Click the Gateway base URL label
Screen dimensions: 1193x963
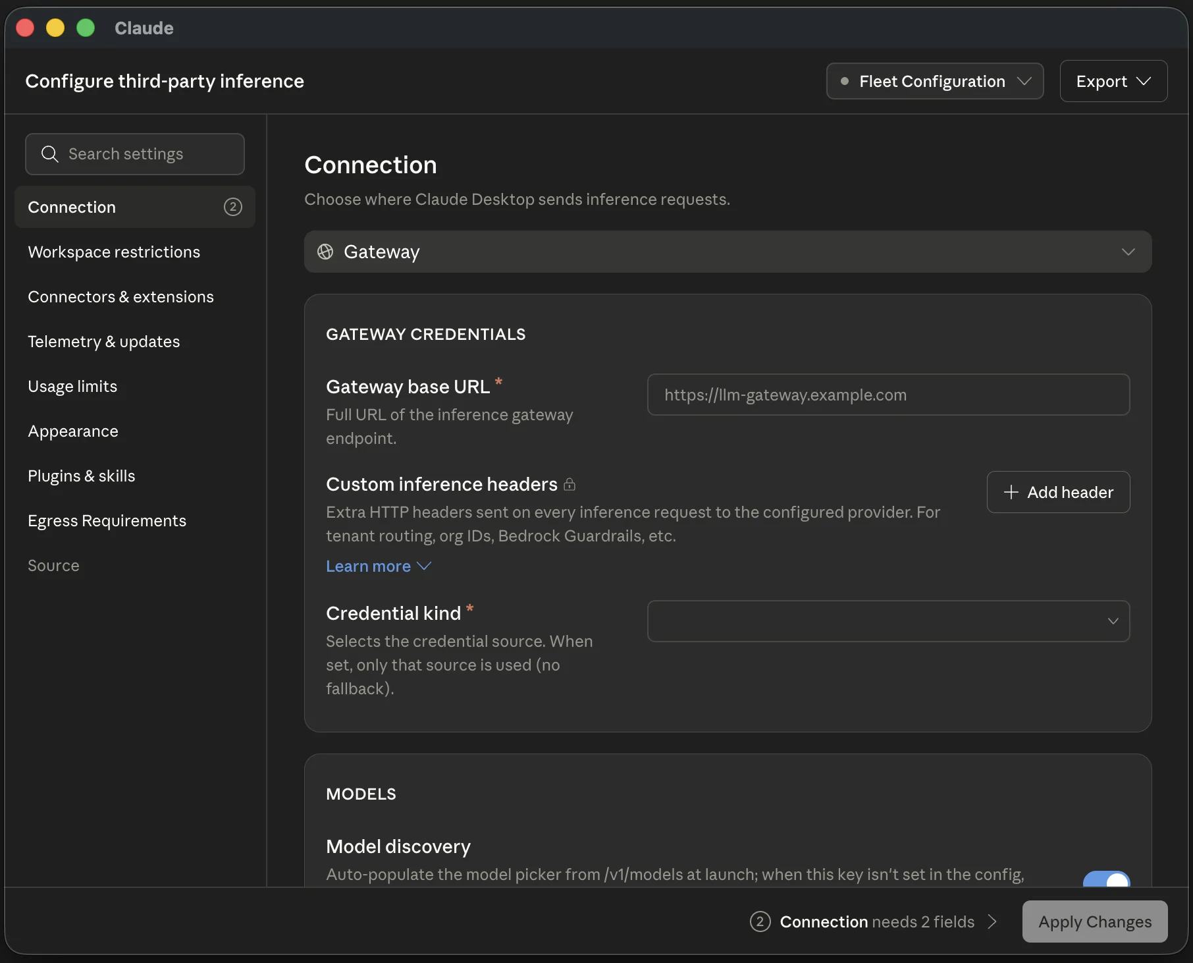[408, 387]
